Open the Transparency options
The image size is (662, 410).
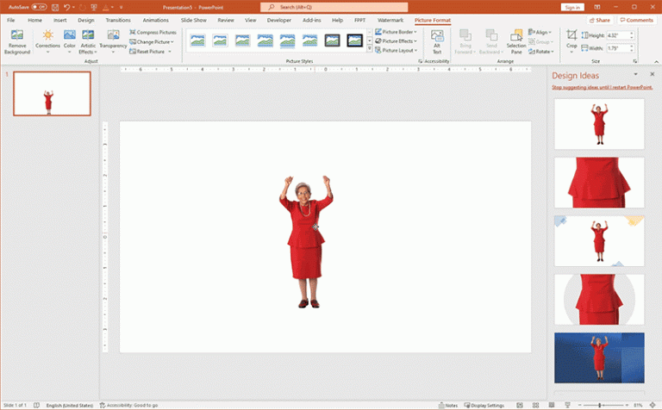pyautogui.click(x=113, y=42)
